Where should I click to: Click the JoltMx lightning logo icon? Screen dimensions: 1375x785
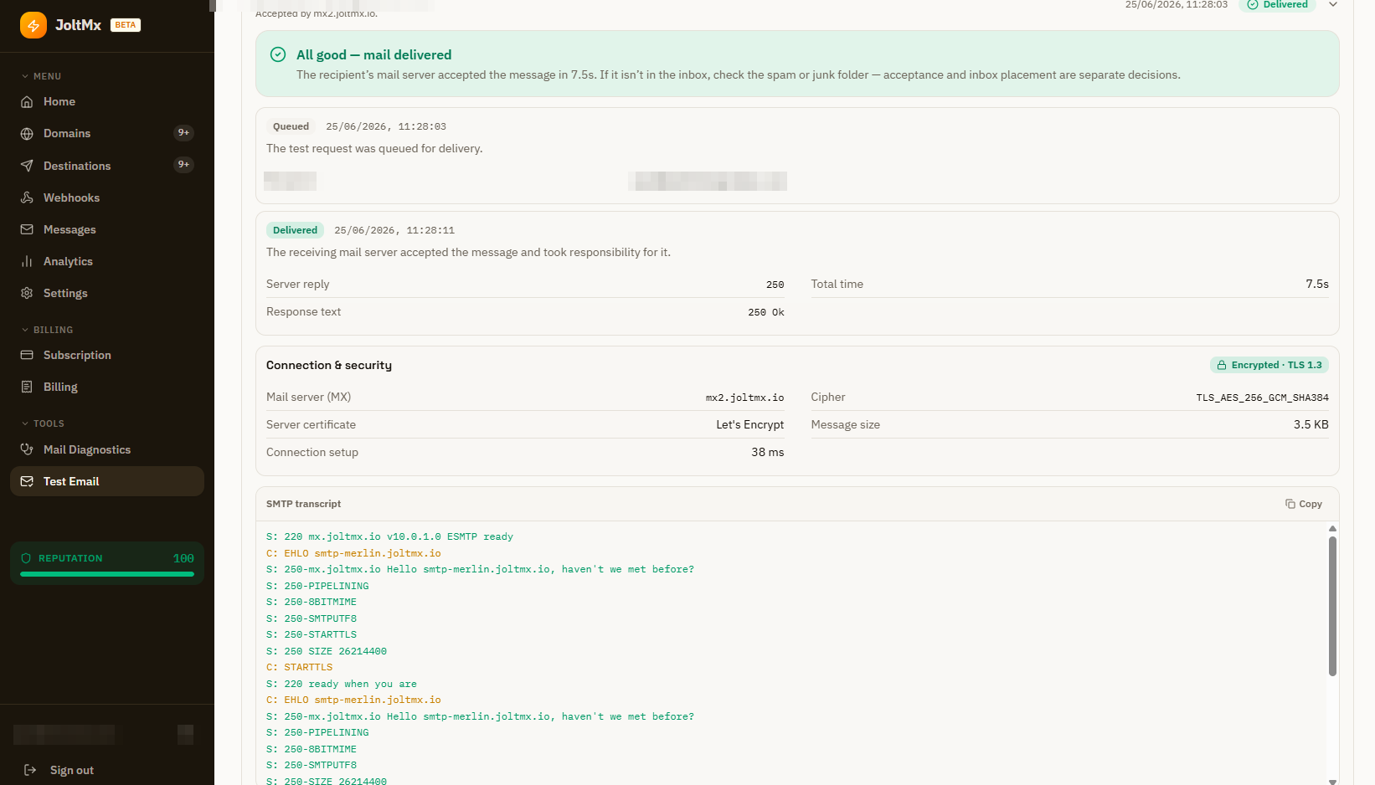tap(33, 25)
